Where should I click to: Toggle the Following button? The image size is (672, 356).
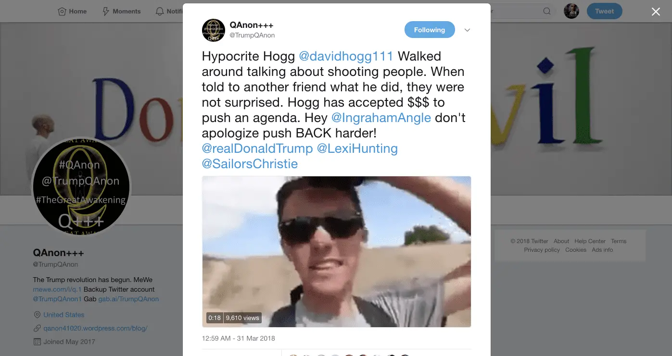pos(429,30)
